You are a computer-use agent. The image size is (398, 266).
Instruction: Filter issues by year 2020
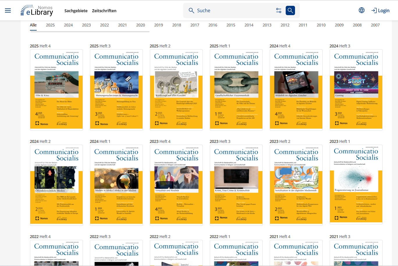[x=141, y=25]
